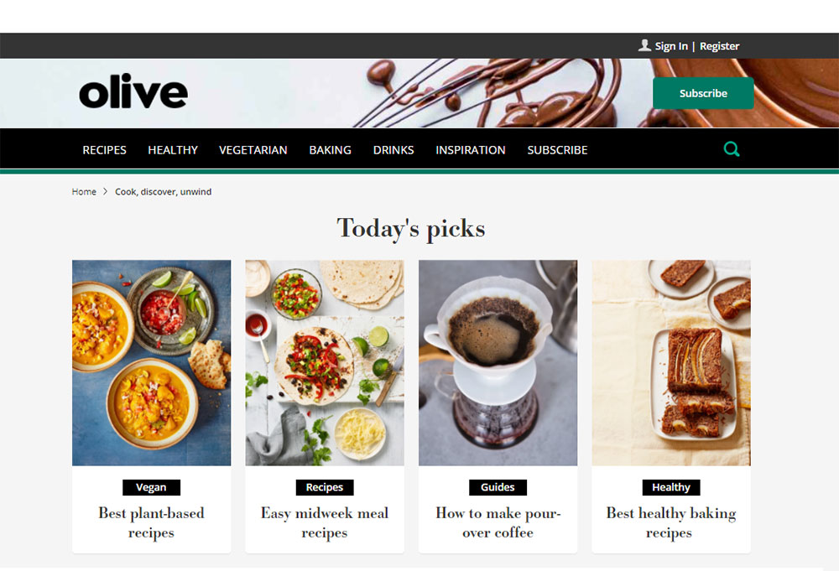
Task: Click the Healthy category tag
Action: 671,487
